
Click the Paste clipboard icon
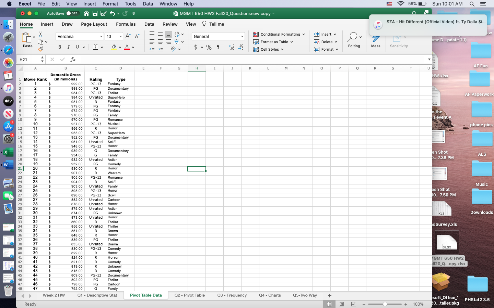point(26,38)
